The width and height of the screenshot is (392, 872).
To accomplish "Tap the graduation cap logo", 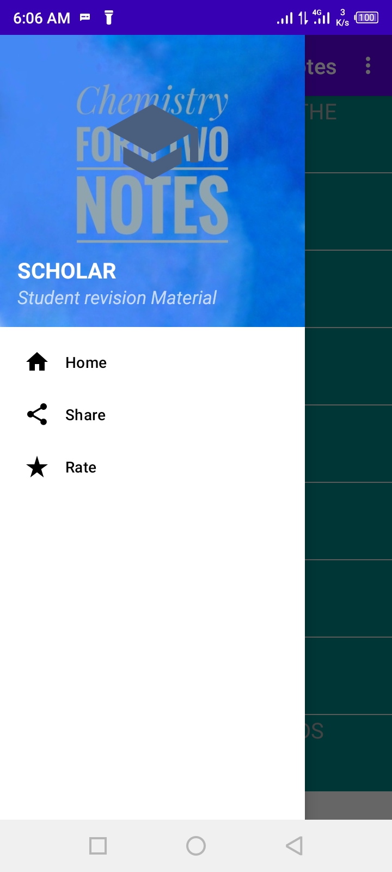I will [152, 142].
